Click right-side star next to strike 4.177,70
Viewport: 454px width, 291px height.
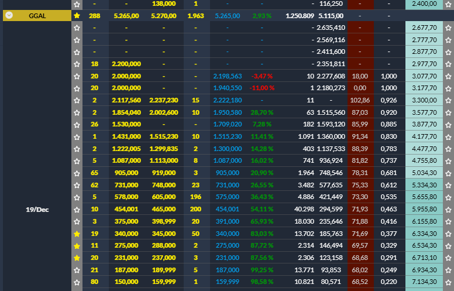449,137
